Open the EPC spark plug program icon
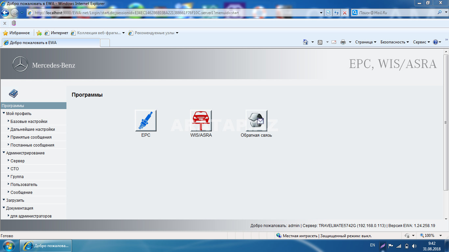 click(x=146, y=121)
